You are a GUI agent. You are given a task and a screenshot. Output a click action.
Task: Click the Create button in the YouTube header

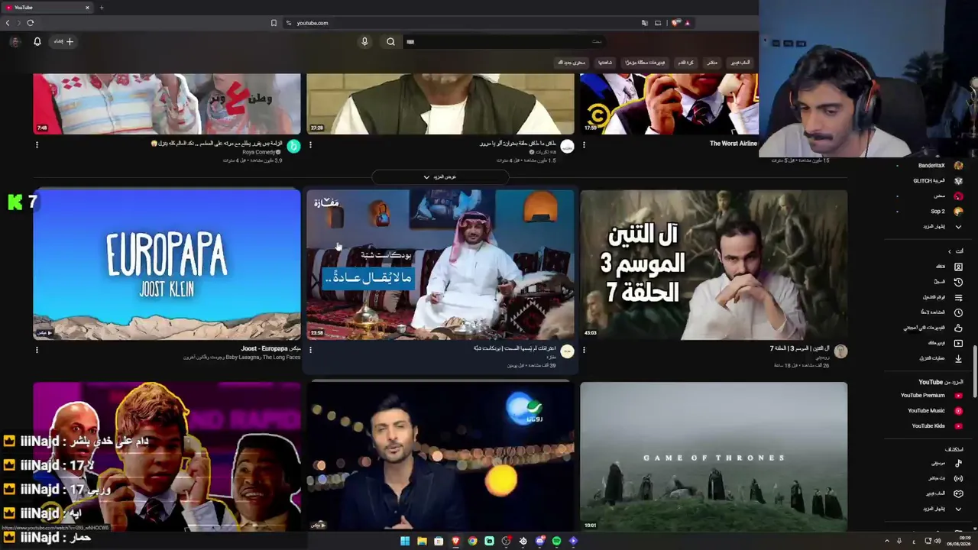tap(63, 41)
